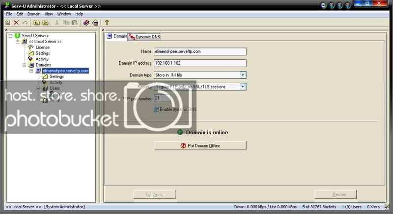Click the Name input field

200,51
